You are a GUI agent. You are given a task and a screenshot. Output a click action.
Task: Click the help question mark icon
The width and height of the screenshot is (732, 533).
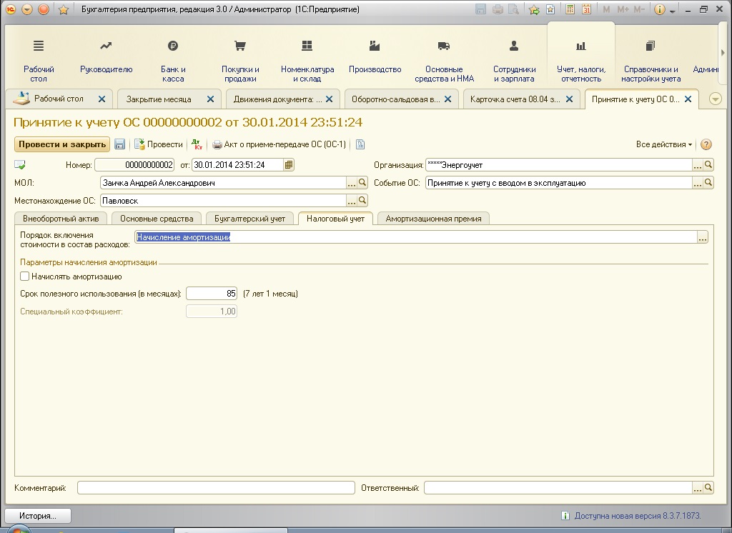pyautogui.click(x=706, y=145)
